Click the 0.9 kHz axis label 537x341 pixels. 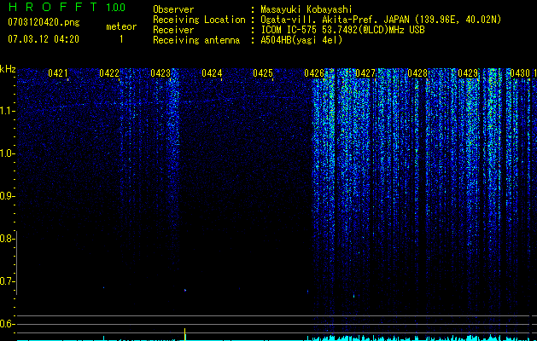click(7, 196)
